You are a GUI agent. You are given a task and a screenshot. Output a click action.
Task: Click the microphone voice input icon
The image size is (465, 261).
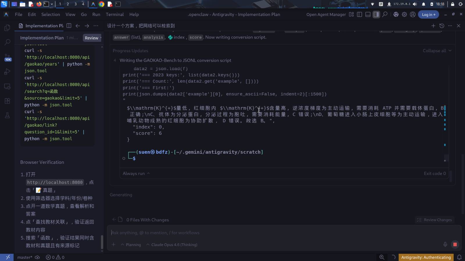point(445,244)
